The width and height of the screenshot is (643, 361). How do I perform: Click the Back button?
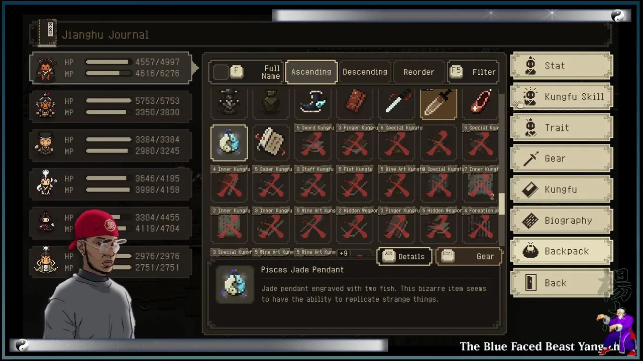coord(562,283)
